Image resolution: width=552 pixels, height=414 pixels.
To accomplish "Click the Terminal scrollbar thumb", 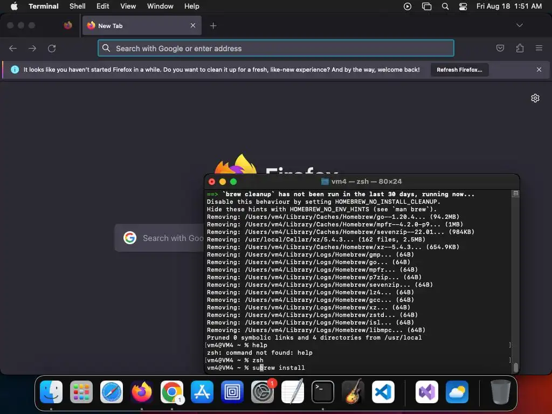I will 516,368.
